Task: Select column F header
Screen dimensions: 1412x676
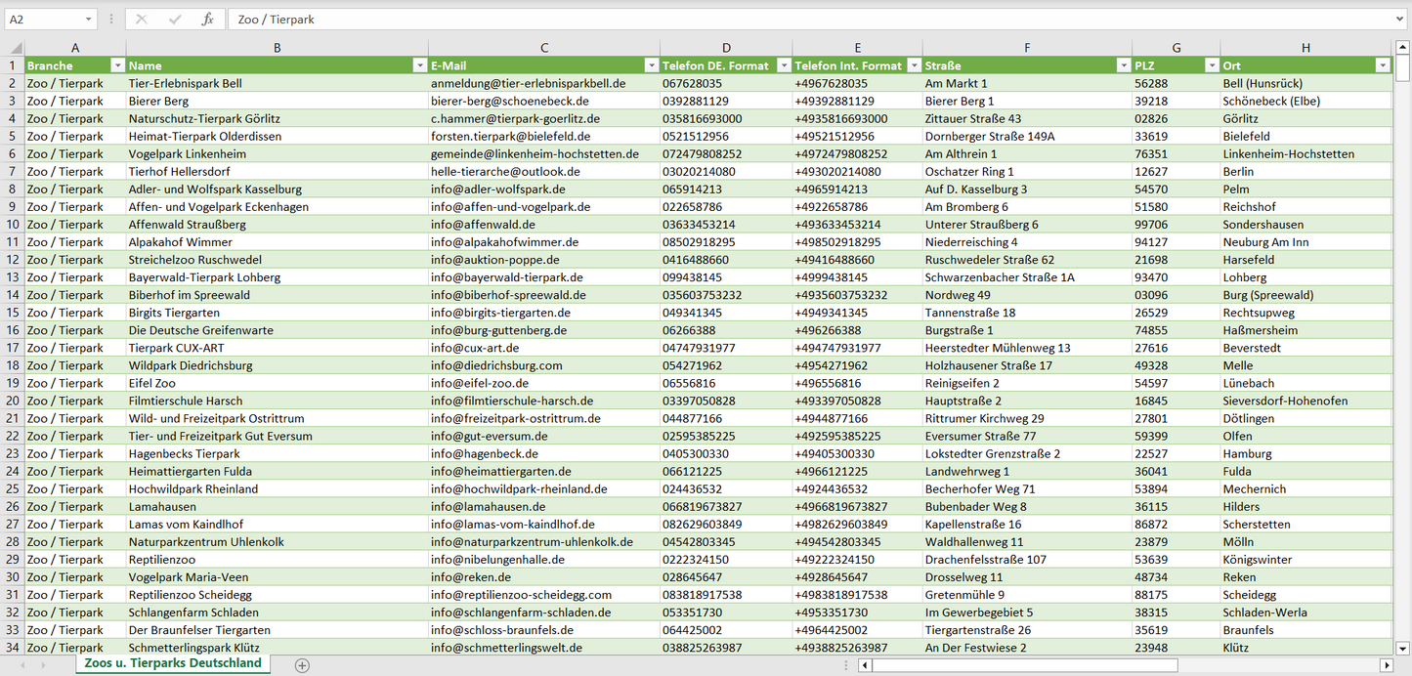Action: tap(1027, 48)
